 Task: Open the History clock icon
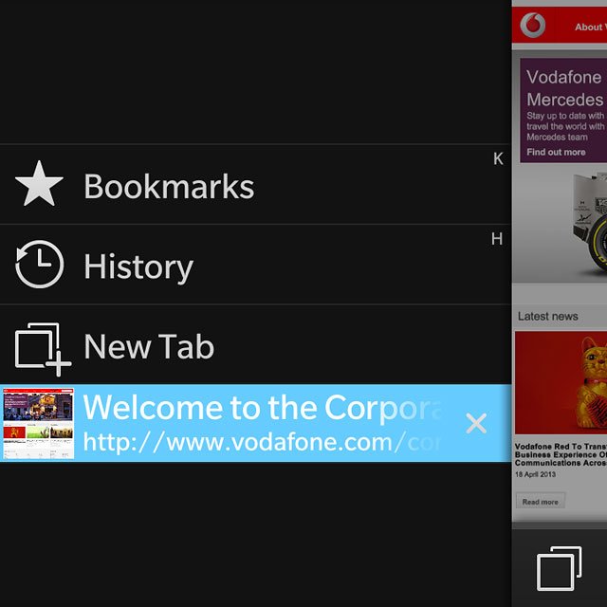point(39,264)
